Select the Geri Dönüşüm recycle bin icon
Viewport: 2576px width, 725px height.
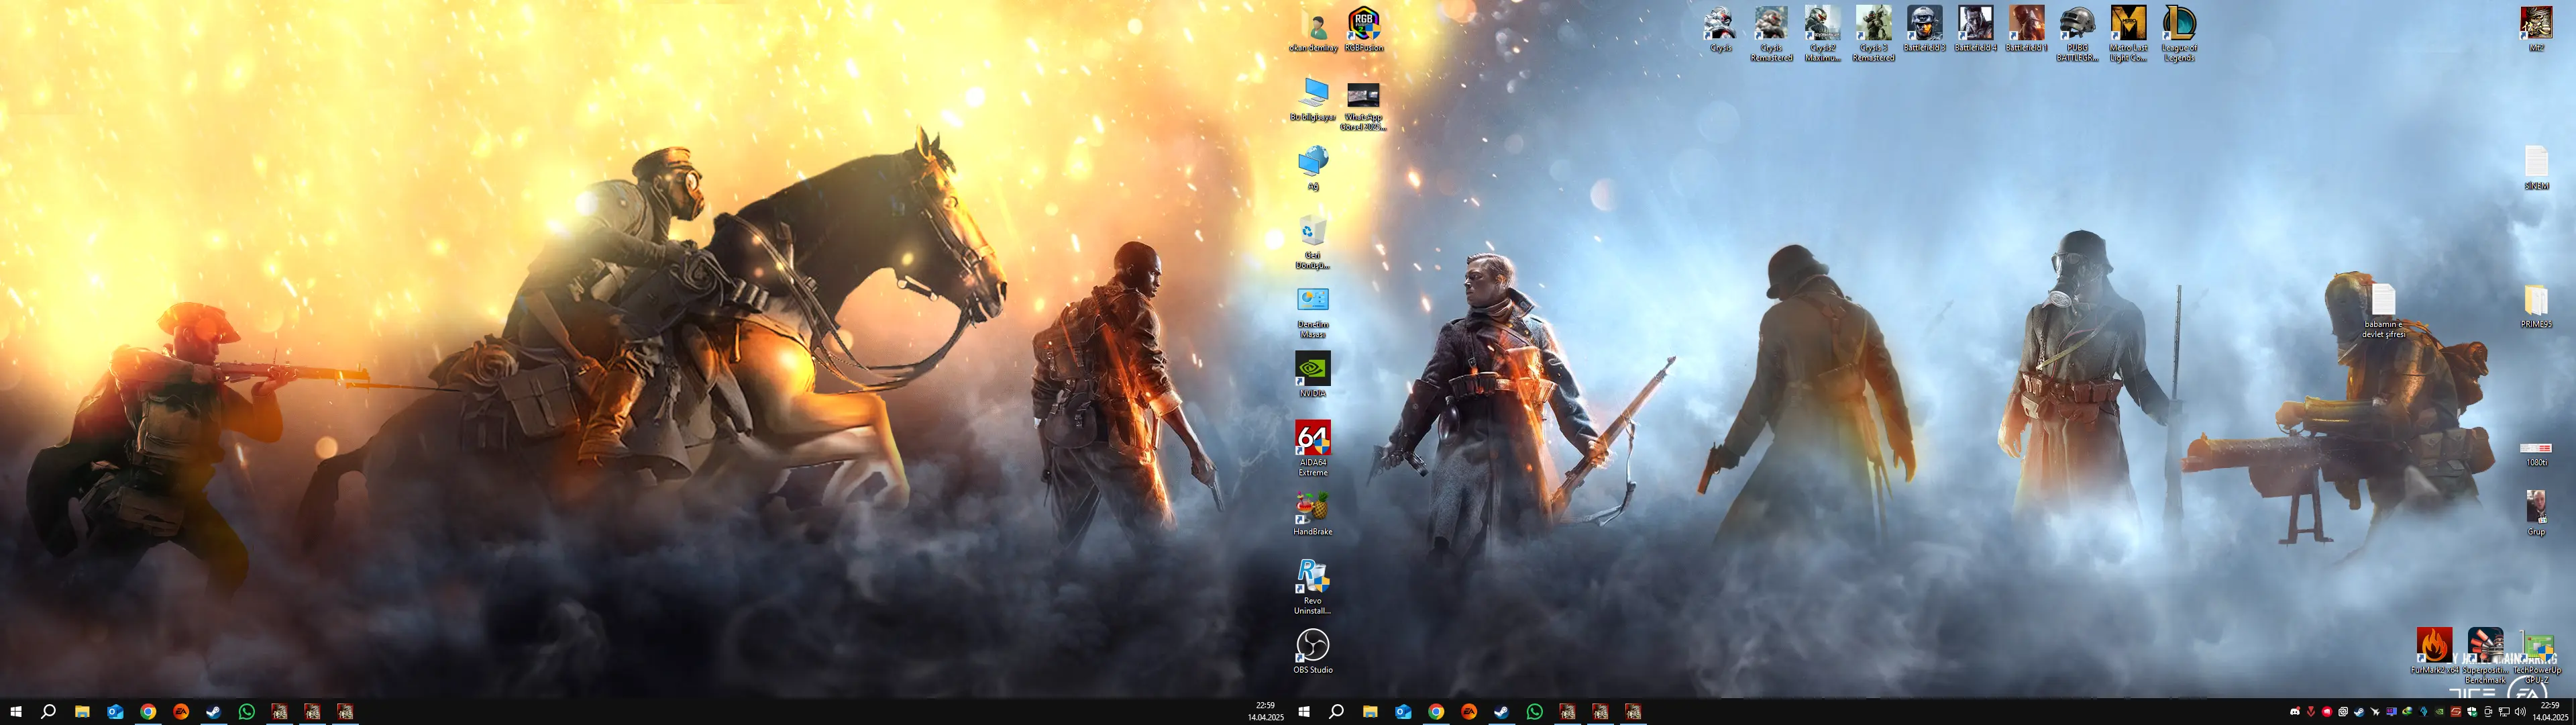1313,242
